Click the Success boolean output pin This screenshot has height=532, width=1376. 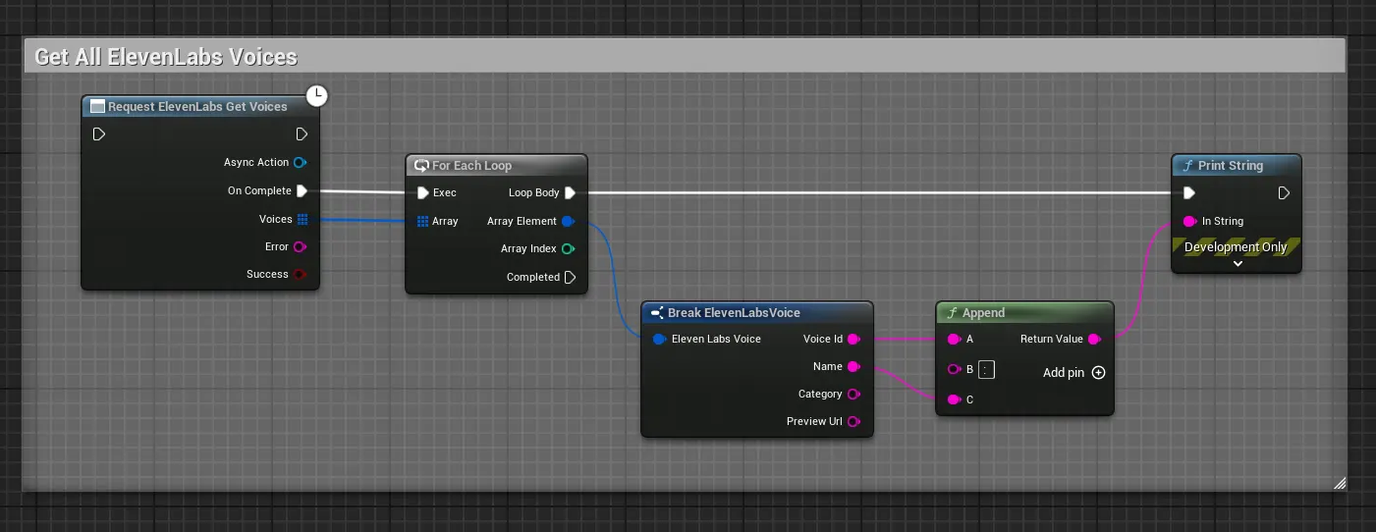(x=301, y=274)
